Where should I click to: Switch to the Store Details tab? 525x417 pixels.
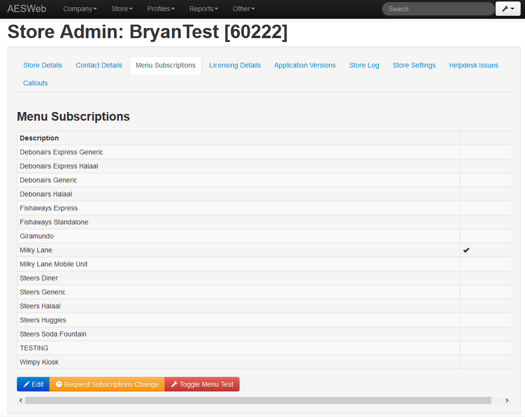[x=43, y=65]
